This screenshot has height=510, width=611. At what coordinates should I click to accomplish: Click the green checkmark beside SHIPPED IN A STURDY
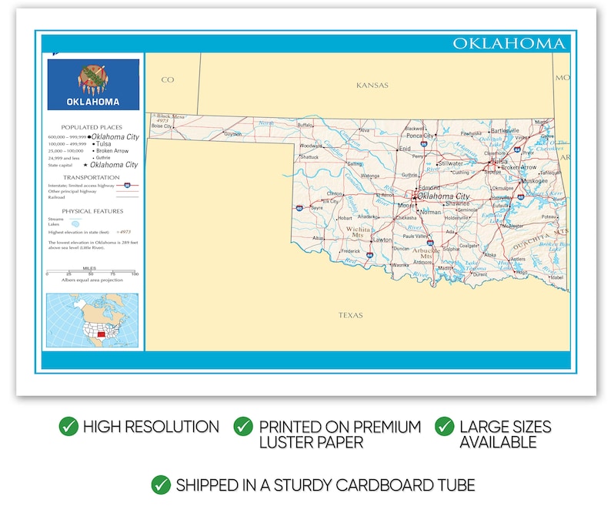coord(161,485)
